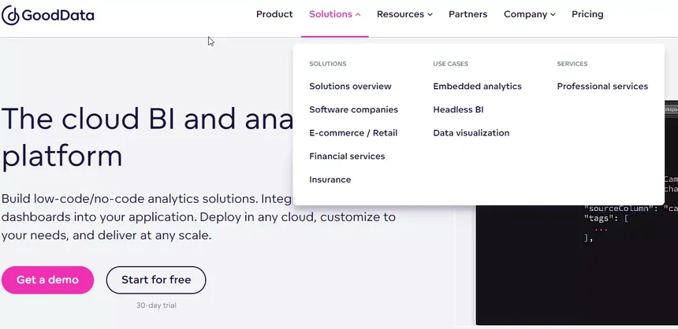Click the SOLUTIONS column heading
This screenshot has width=678, height=329.
(328, 64)
